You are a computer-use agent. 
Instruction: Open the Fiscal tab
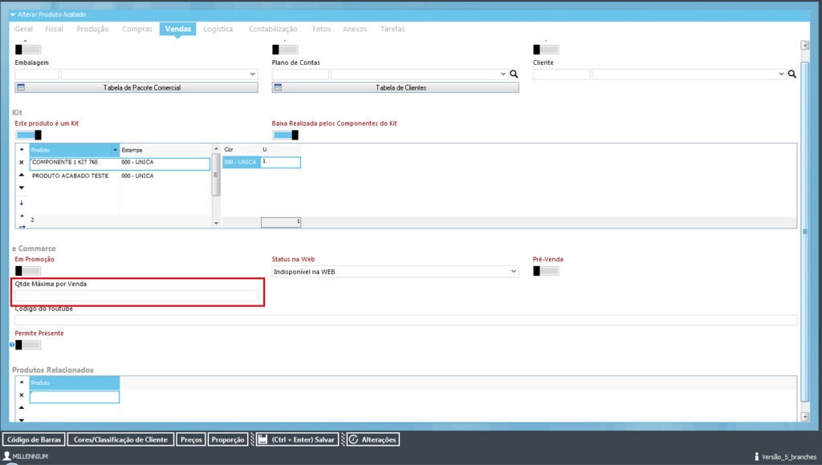(x=55, y=29)
